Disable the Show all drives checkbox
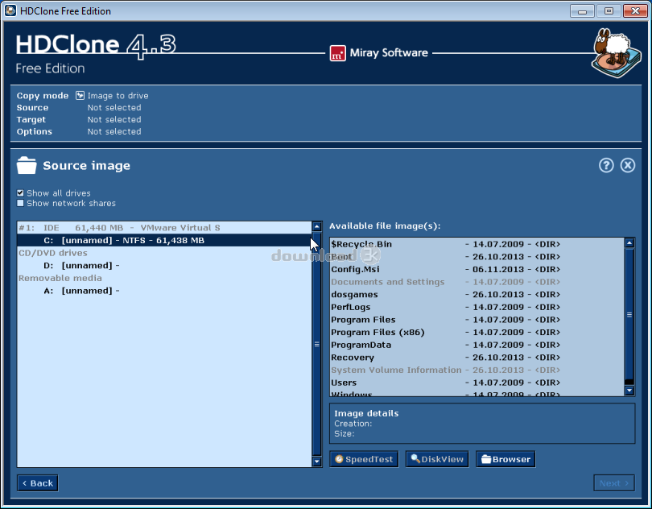652x509 pixels. [20, 193]
